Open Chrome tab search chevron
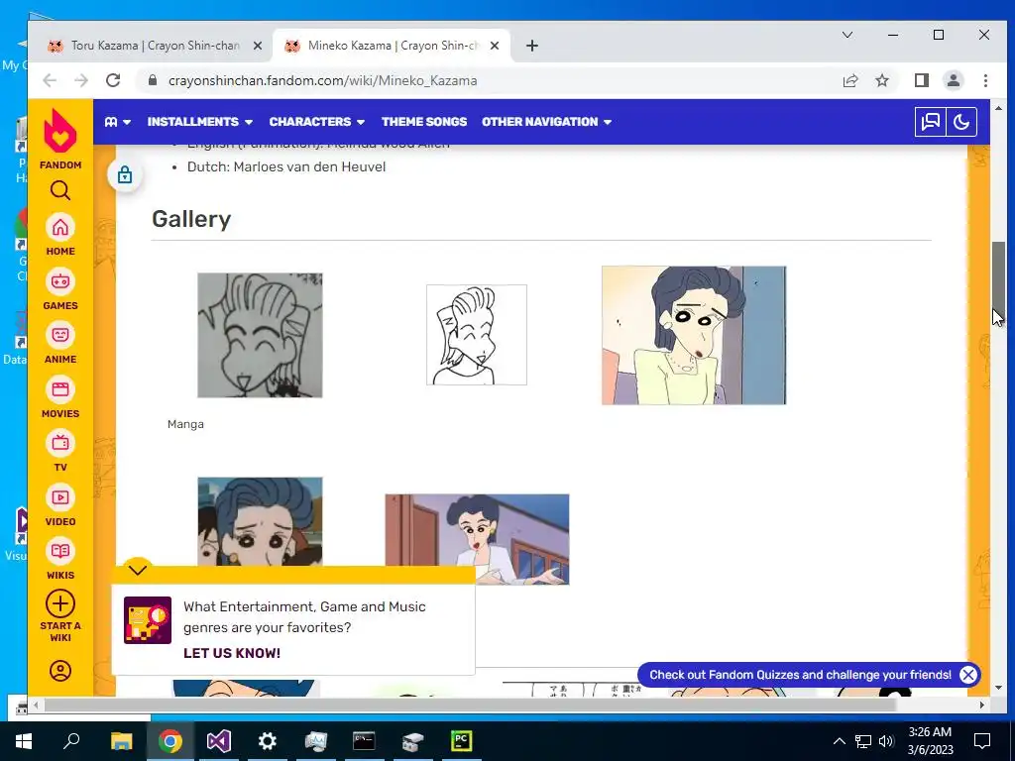 tap(847, 35)
